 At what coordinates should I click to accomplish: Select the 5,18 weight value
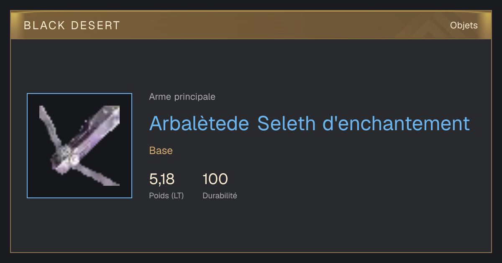pyautogui.click(x=162, y=179)
